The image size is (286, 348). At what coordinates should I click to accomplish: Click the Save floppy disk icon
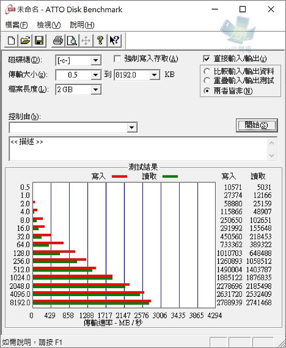(x=39, y=40)
